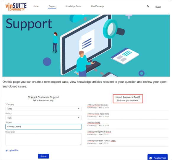Open eWinery Fulfillment: Fulfill an Order article

[x=101, y=141]
